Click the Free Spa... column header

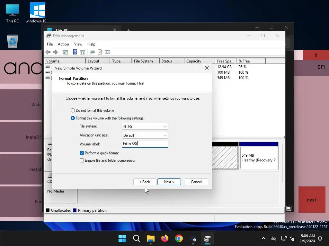[x=226, y=61]
